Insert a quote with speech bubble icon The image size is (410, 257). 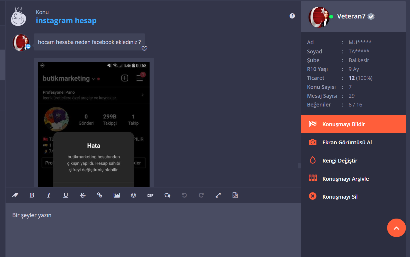(x=167, y=195)
